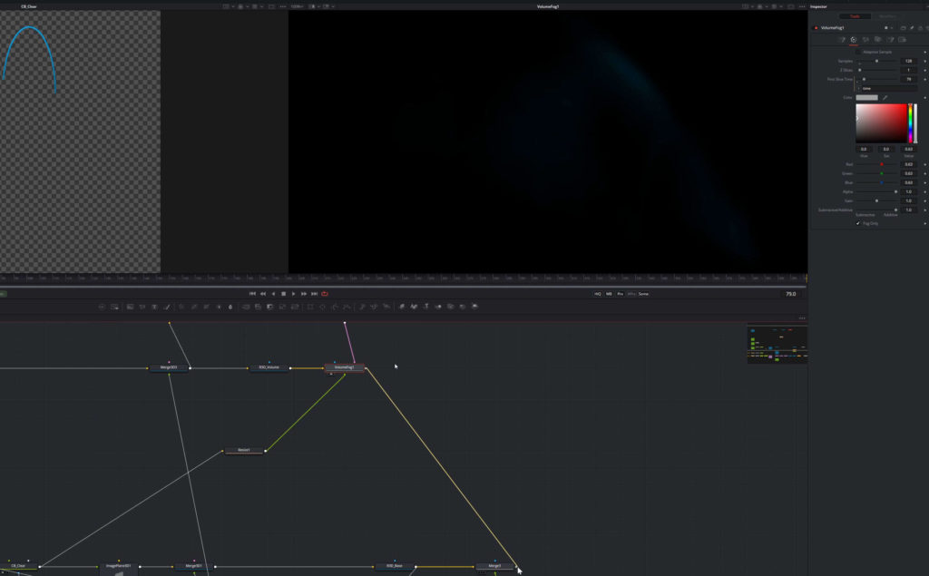Add a pRender particle node
The image size is (929, 576).
tap(386, 307)
